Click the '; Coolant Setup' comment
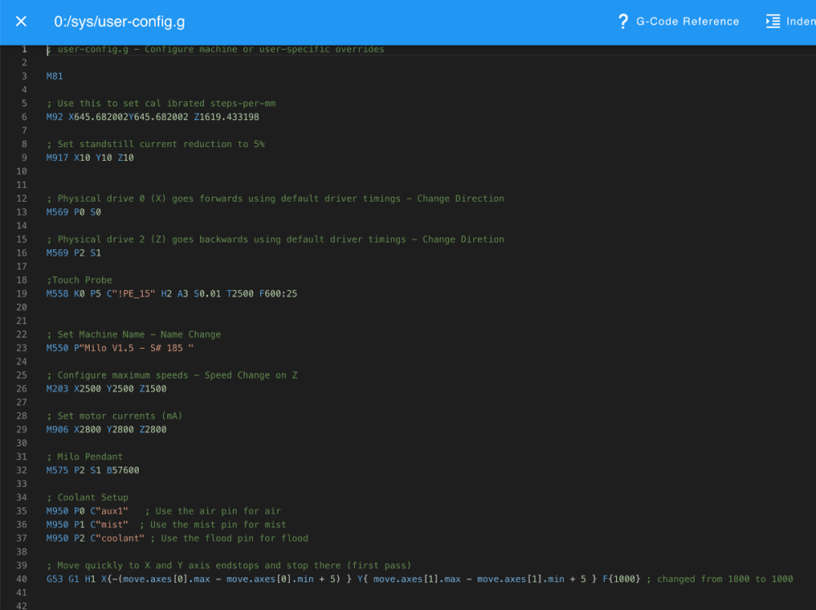Screen dimensions: 816x610 click(87, 497)
